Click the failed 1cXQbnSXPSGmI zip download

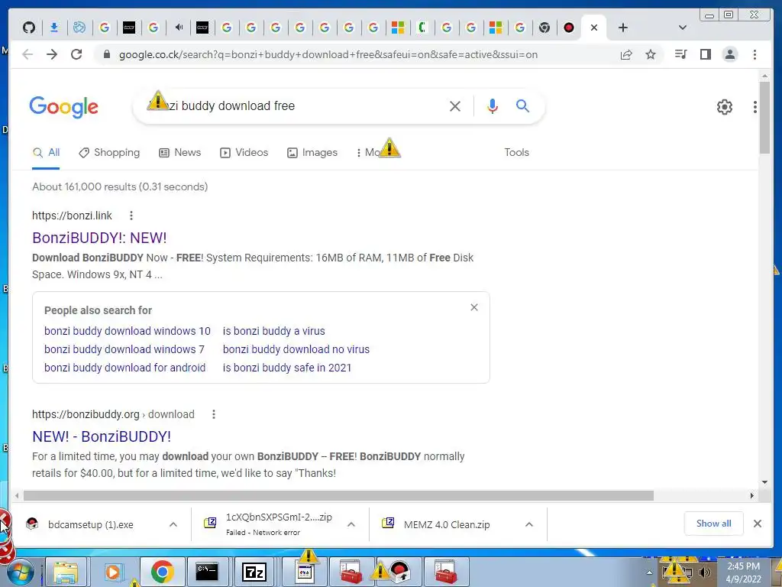pos(268,524)
